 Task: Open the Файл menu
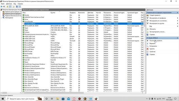(x=3, y=4)
